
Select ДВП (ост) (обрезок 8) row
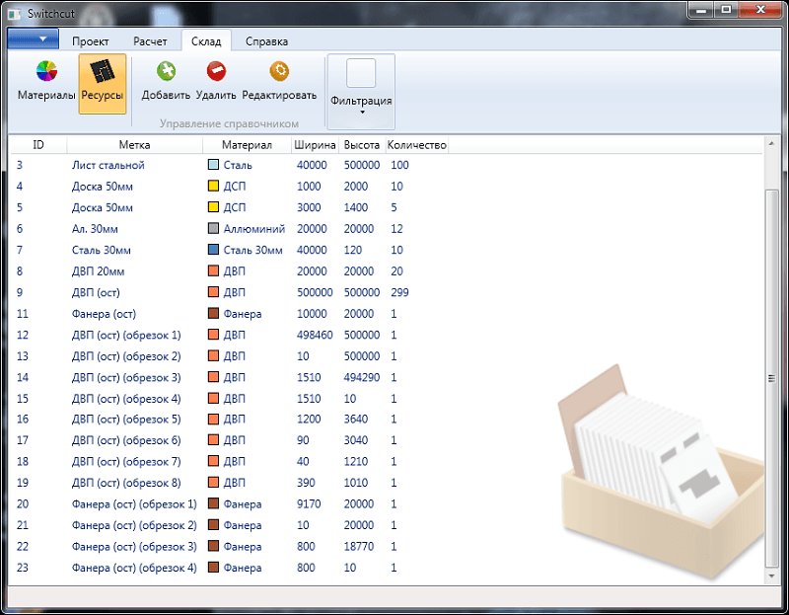click(x=387, y=483)
